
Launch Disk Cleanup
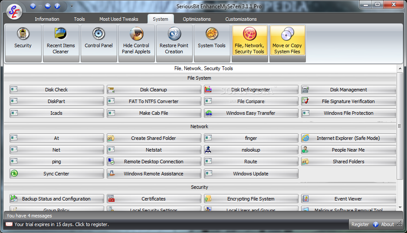coord(154,90)
